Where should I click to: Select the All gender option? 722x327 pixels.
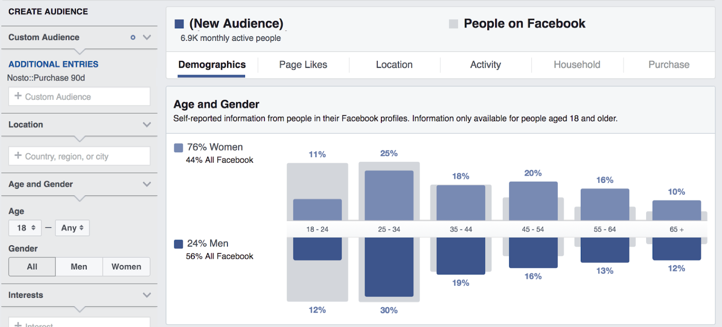click(x=32, y=267)
